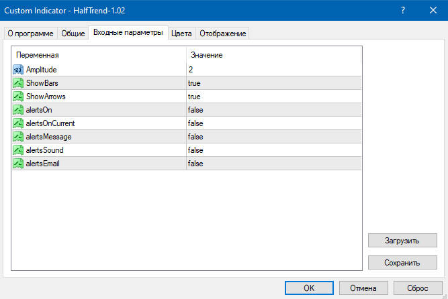Click the Amplitude value 2
The height and width of the screenshot is (299, 448).
click(191, 70)
